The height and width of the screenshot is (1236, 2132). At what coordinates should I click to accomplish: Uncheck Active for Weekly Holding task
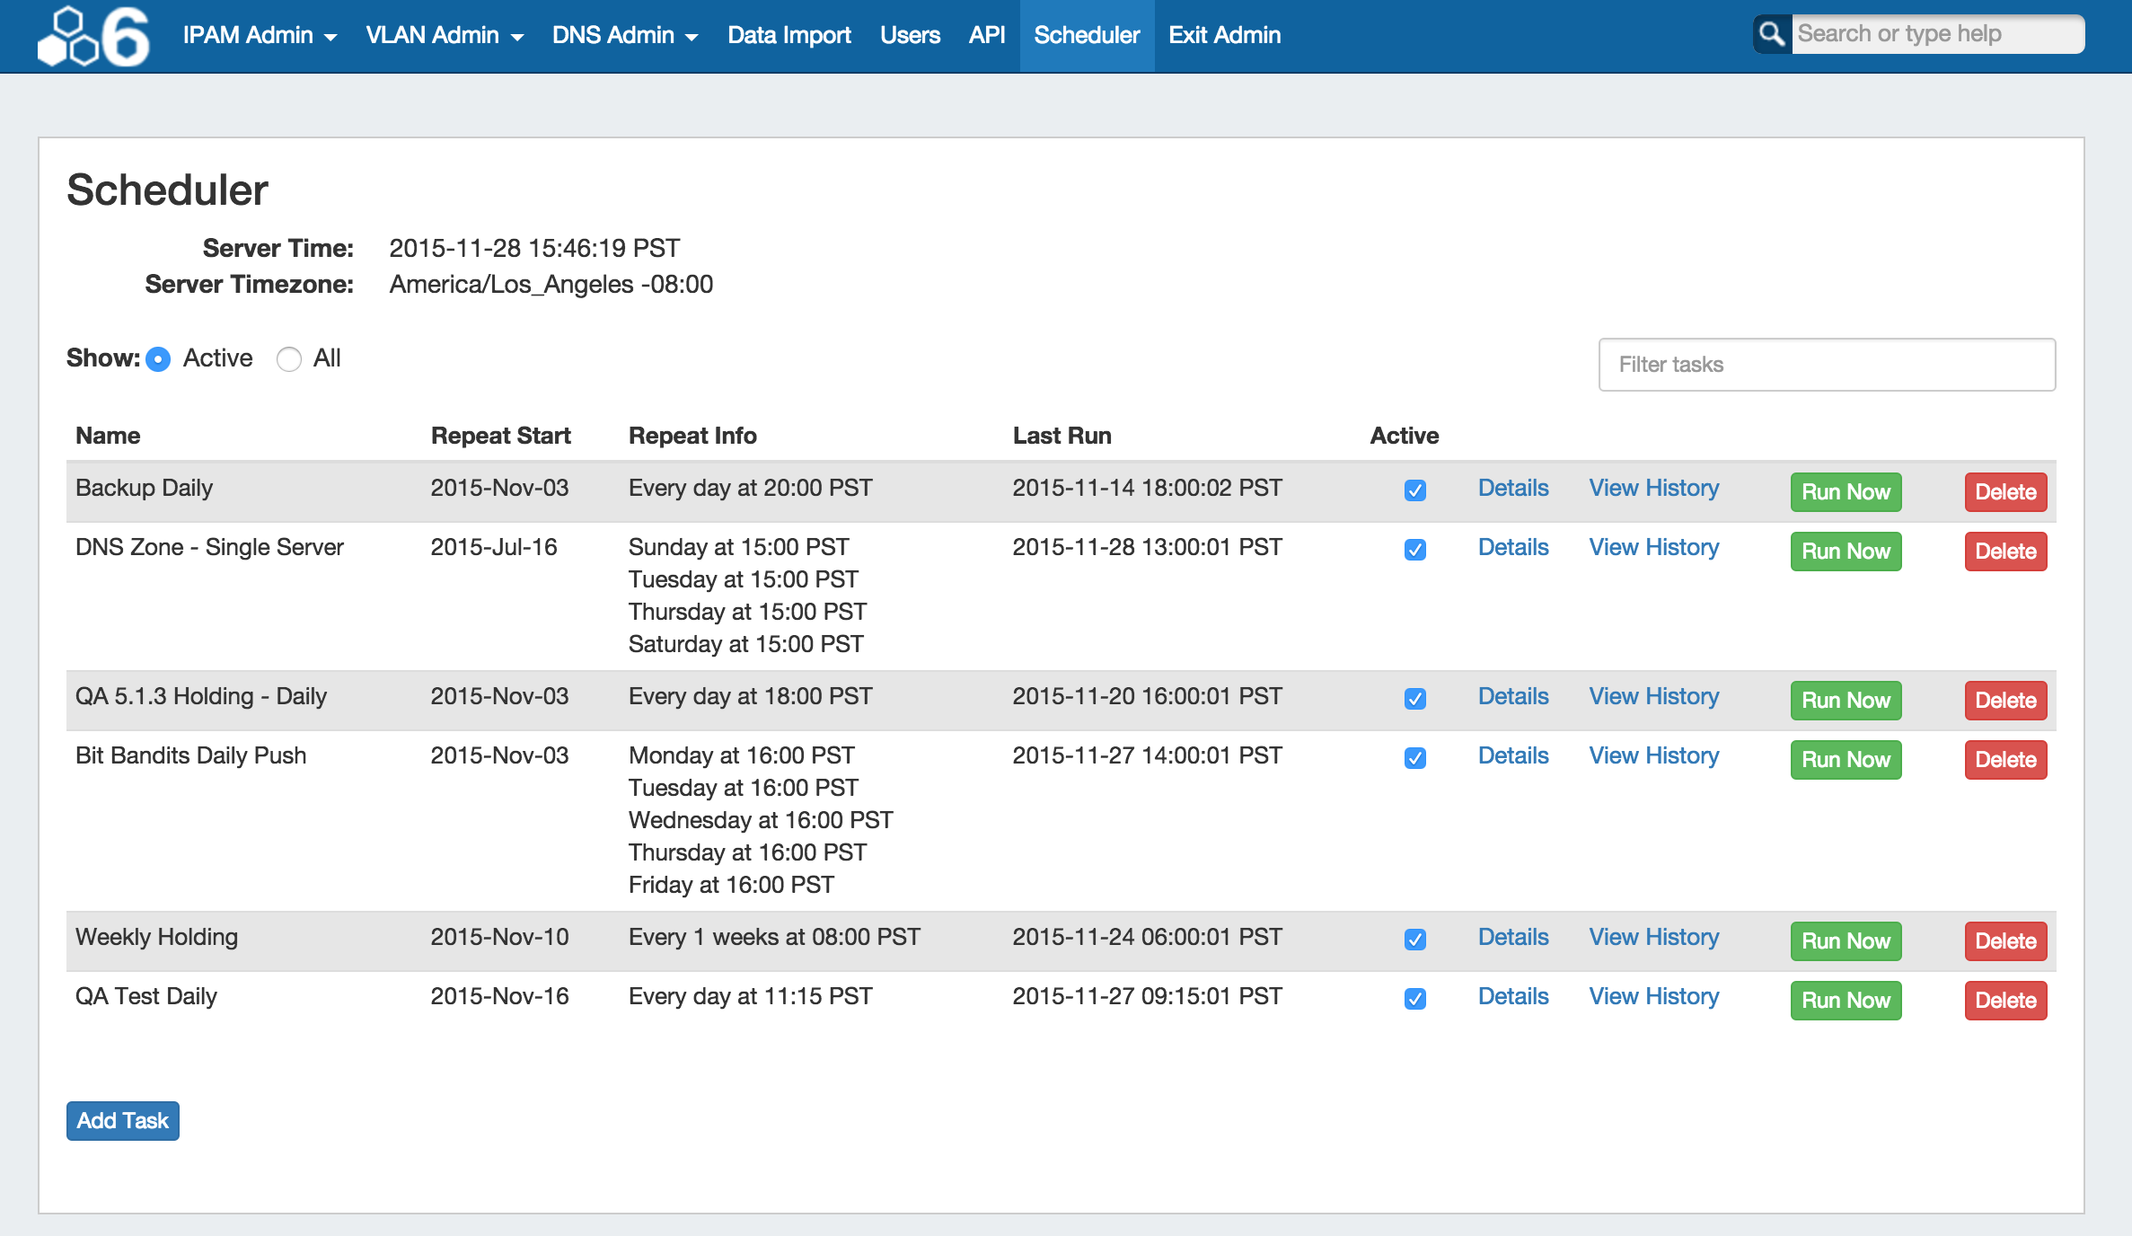[x=1414, y=939]
